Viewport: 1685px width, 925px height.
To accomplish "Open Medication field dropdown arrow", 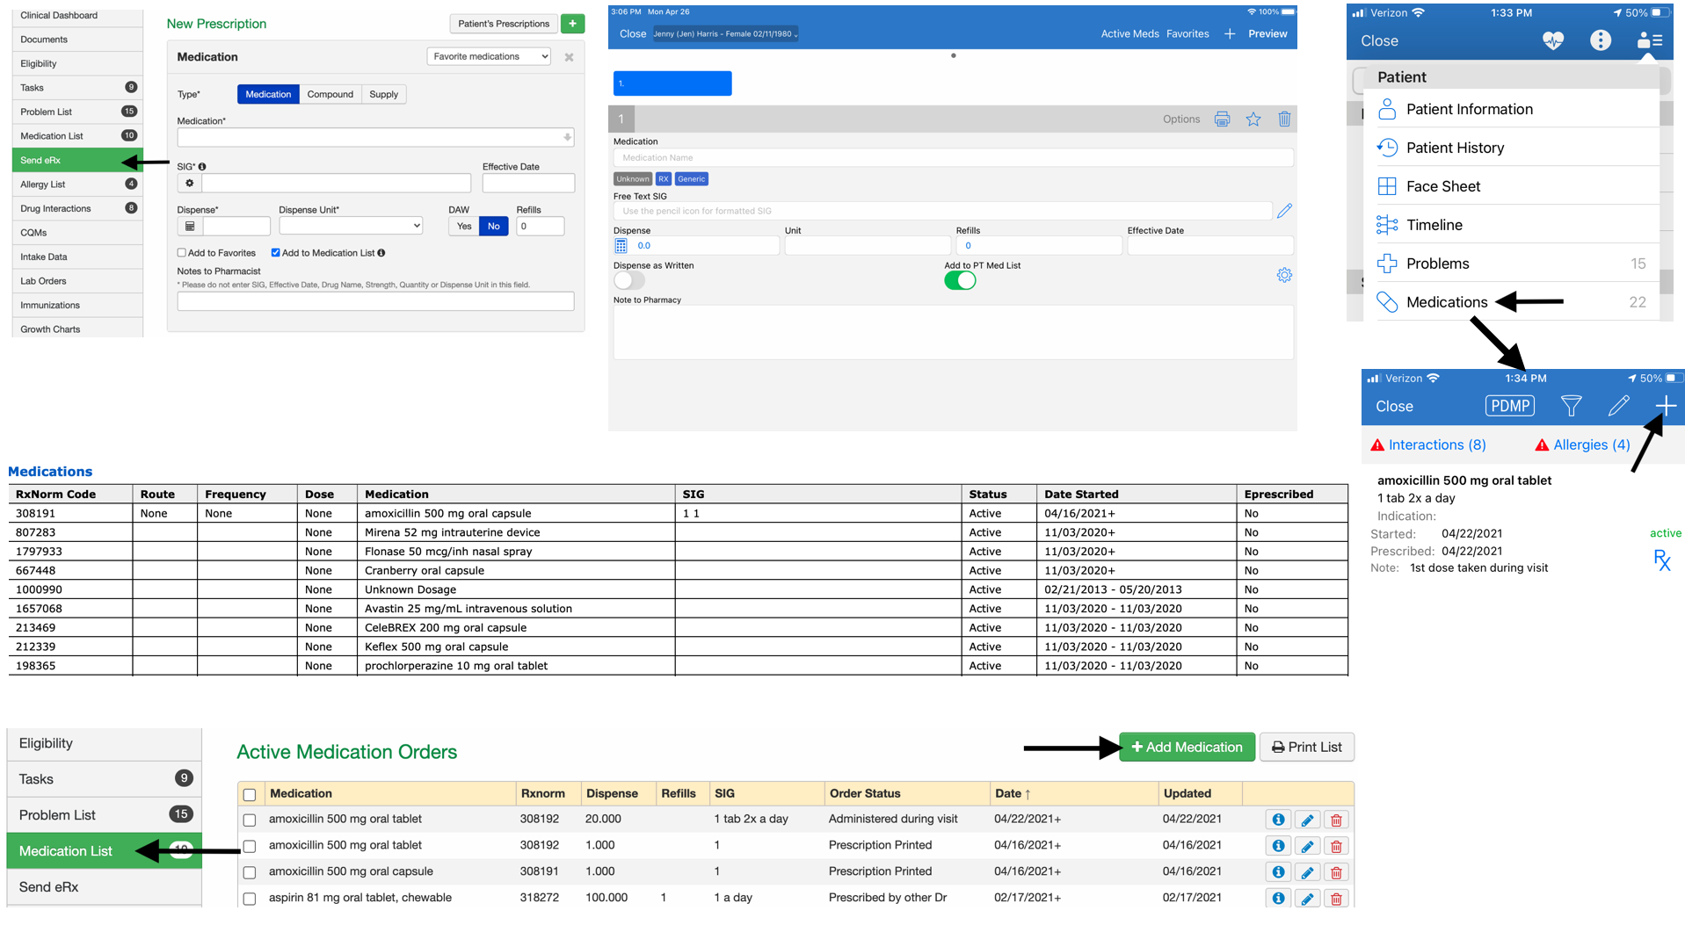I will 567,138.
